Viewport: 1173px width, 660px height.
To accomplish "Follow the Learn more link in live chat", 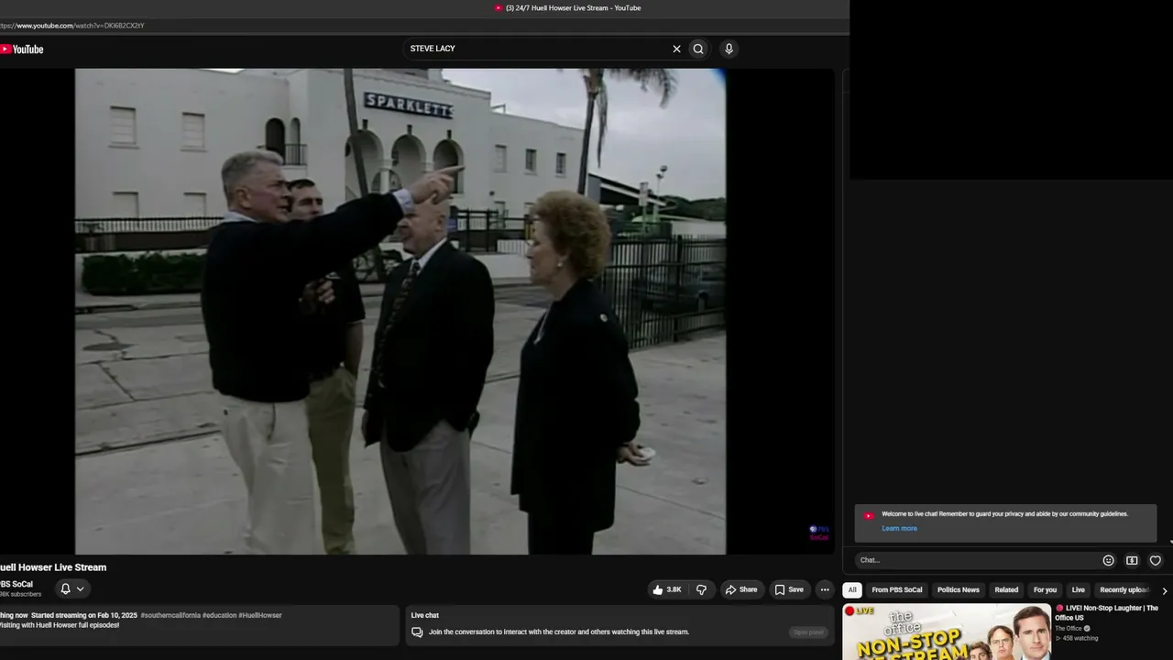I will 899,528.
